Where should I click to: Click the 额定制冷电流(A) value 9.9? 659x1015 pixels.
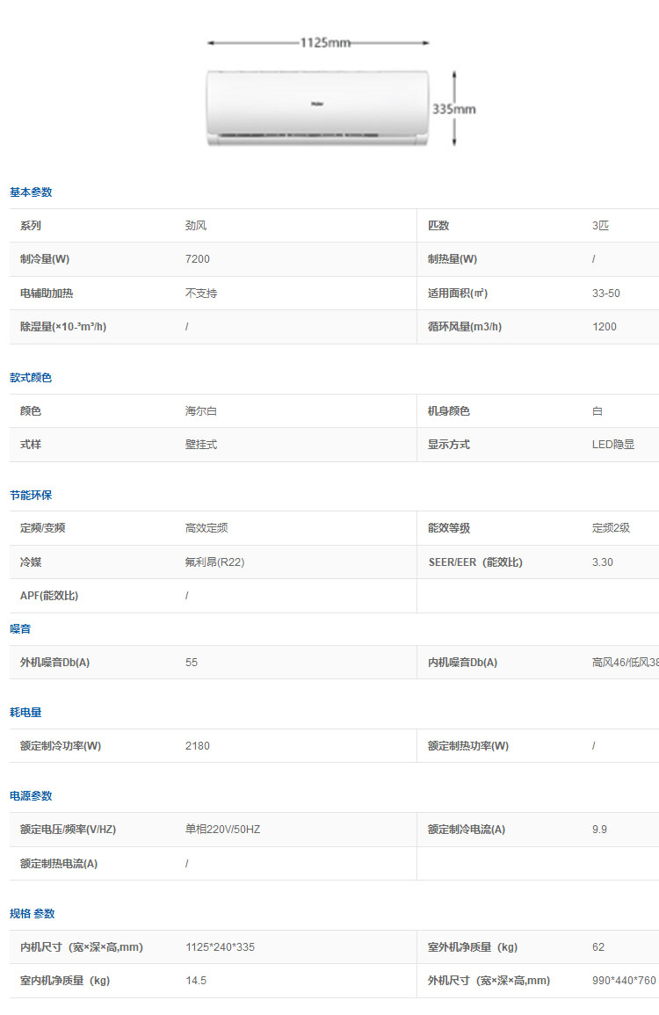click(x=599, y=830)
